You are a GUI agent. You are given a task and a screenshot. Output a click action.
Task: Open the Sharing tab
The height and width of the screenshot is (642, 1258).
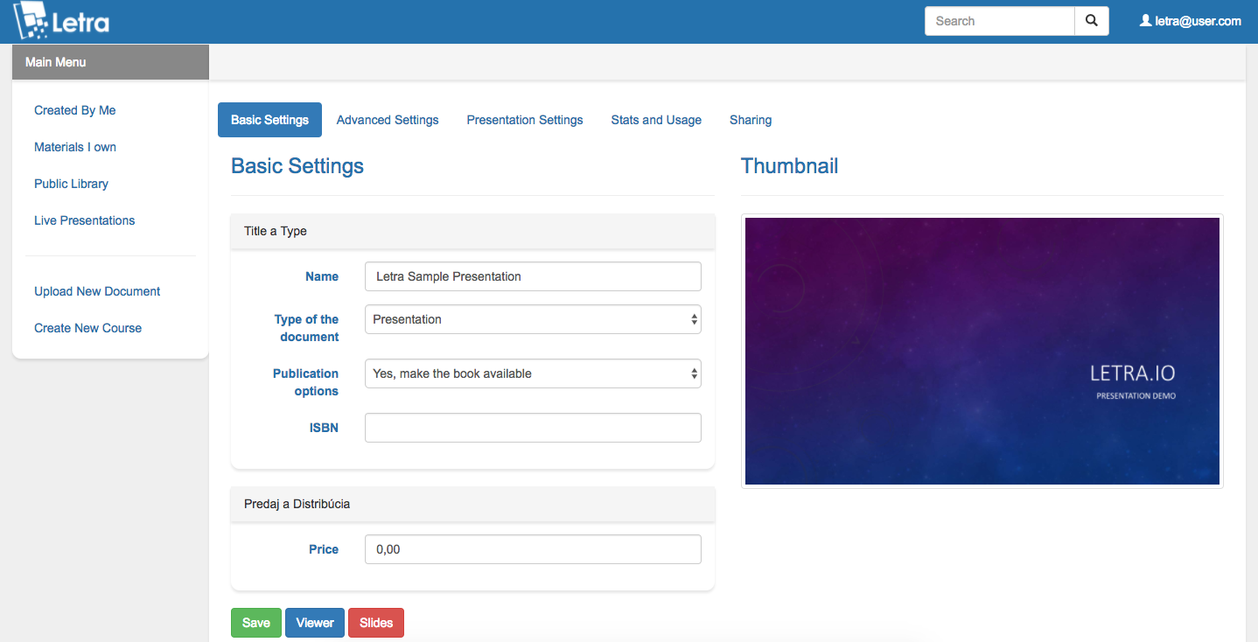coord(751,120)
